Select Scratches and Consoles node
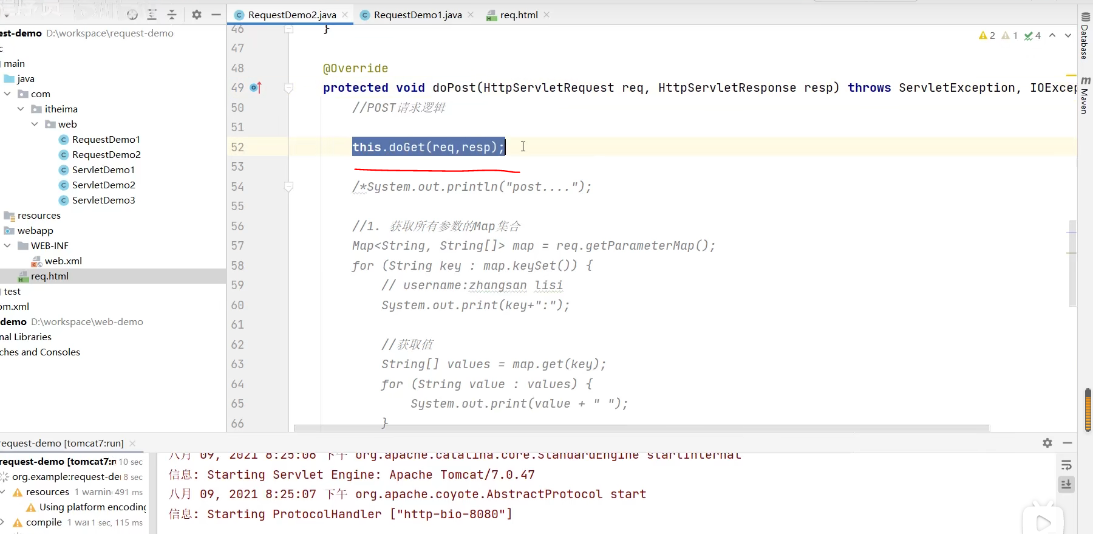Screen dimensions: 1093x534 pyautogui.click(x=40, y=352)
